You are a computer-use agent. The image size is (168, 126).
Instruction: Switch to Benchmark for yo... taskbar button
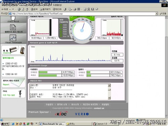point(52,124)
